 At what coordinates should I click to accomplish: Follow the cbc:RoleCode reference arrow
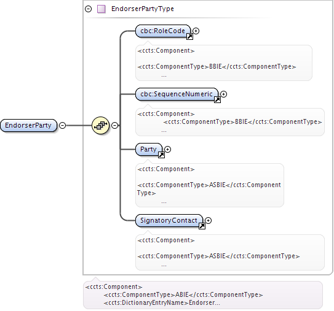(189, 37)
